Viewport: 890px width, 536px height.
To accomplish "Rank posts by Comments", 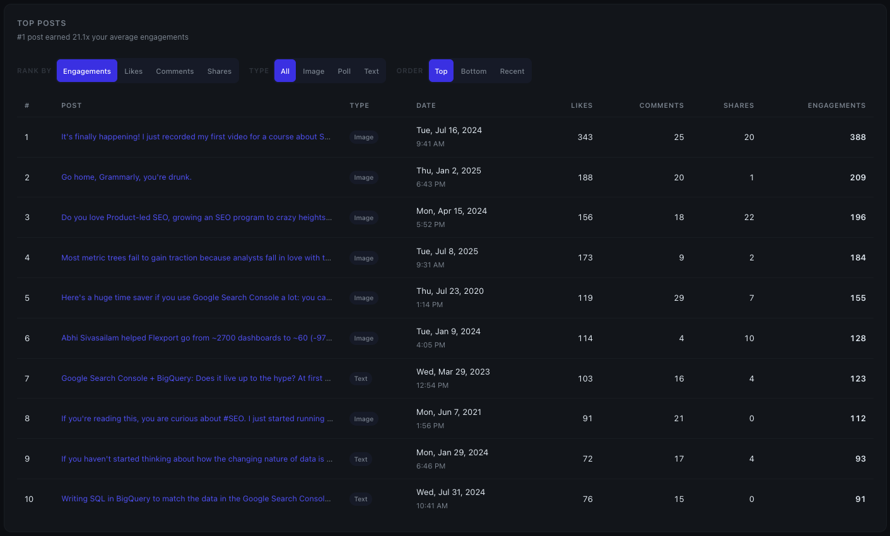I will [x=175, y=71].
